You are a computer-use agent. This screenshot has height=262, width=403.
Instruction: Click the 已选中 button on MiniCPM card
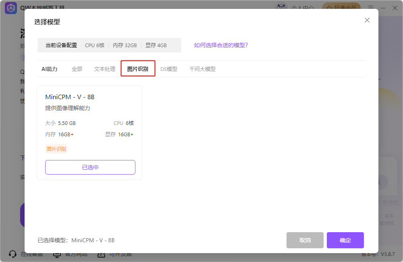(x=90, y=167)
